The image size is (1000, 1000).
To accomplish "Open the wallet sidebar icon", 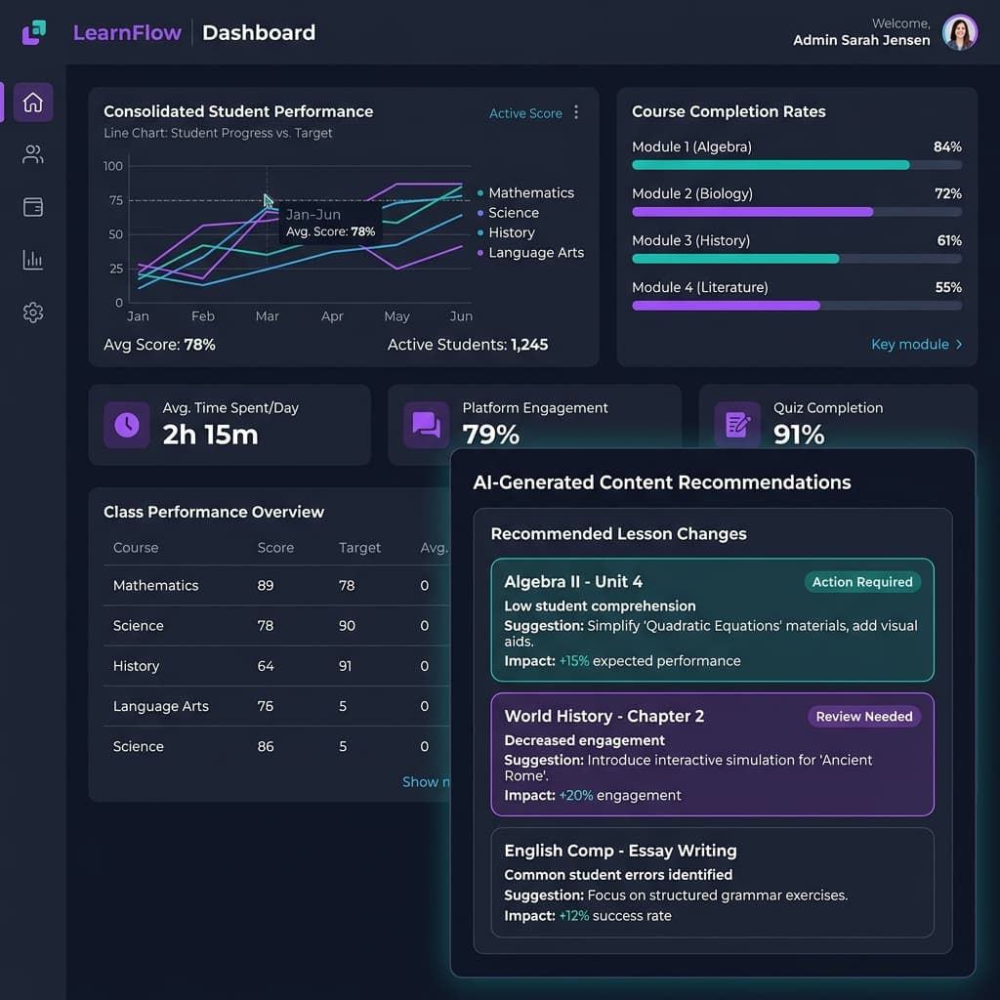I will point(33,207).
